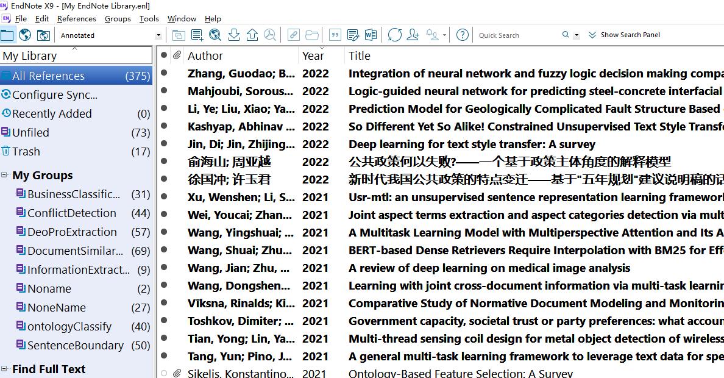Toggle read status dot for 俞海山 row
The image size is (724, 378).
[x=163, y=161]
